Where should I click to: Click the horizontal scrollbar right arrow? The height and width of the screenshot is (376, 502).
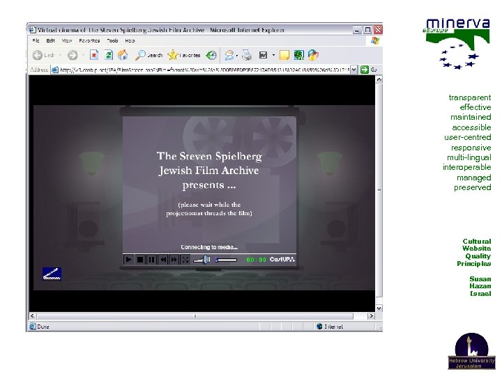pos(371,316)
